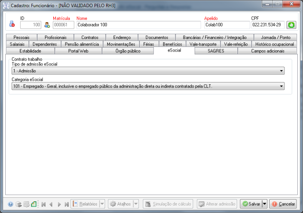
Task: Open the Salvar button dropdown arrow
Action: [264, 204]
